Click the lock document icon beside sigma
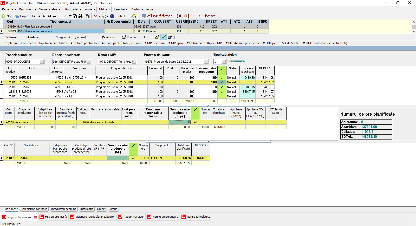This screenshot has width=416, height=226. coord(157,37)
